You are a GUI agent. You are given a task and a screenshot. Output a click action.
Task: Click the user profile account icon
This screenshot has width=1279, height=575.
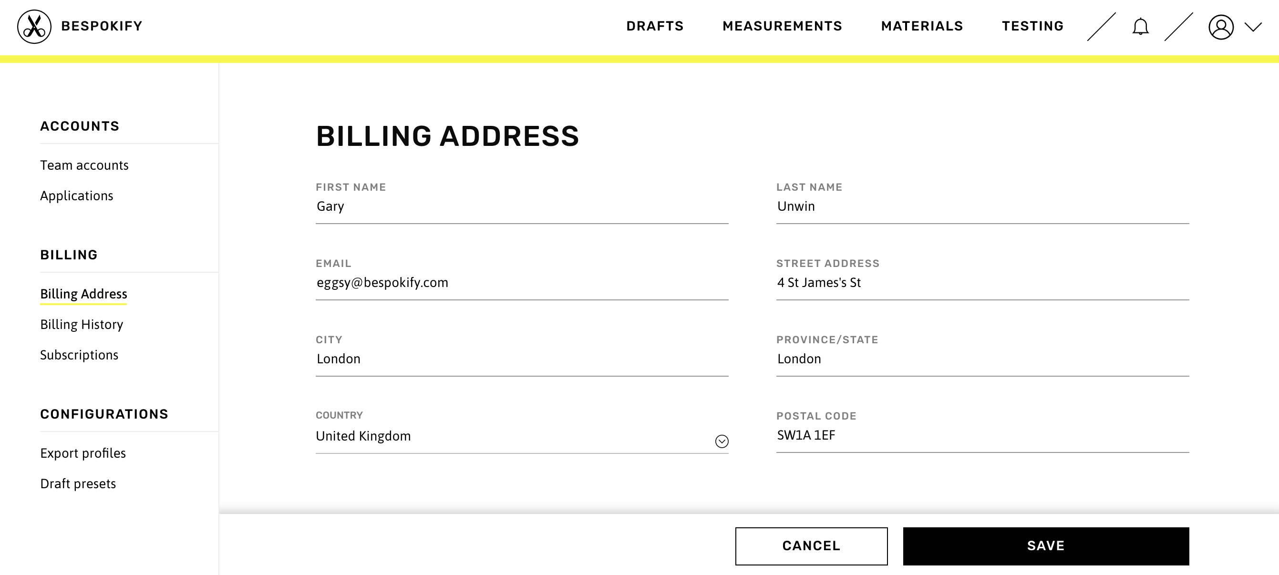1221,26
